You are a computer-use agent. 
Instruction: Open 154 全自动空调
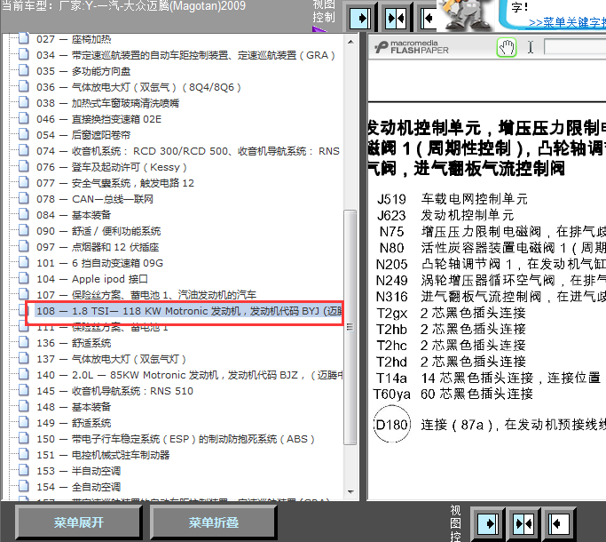[x=78, y=487]
